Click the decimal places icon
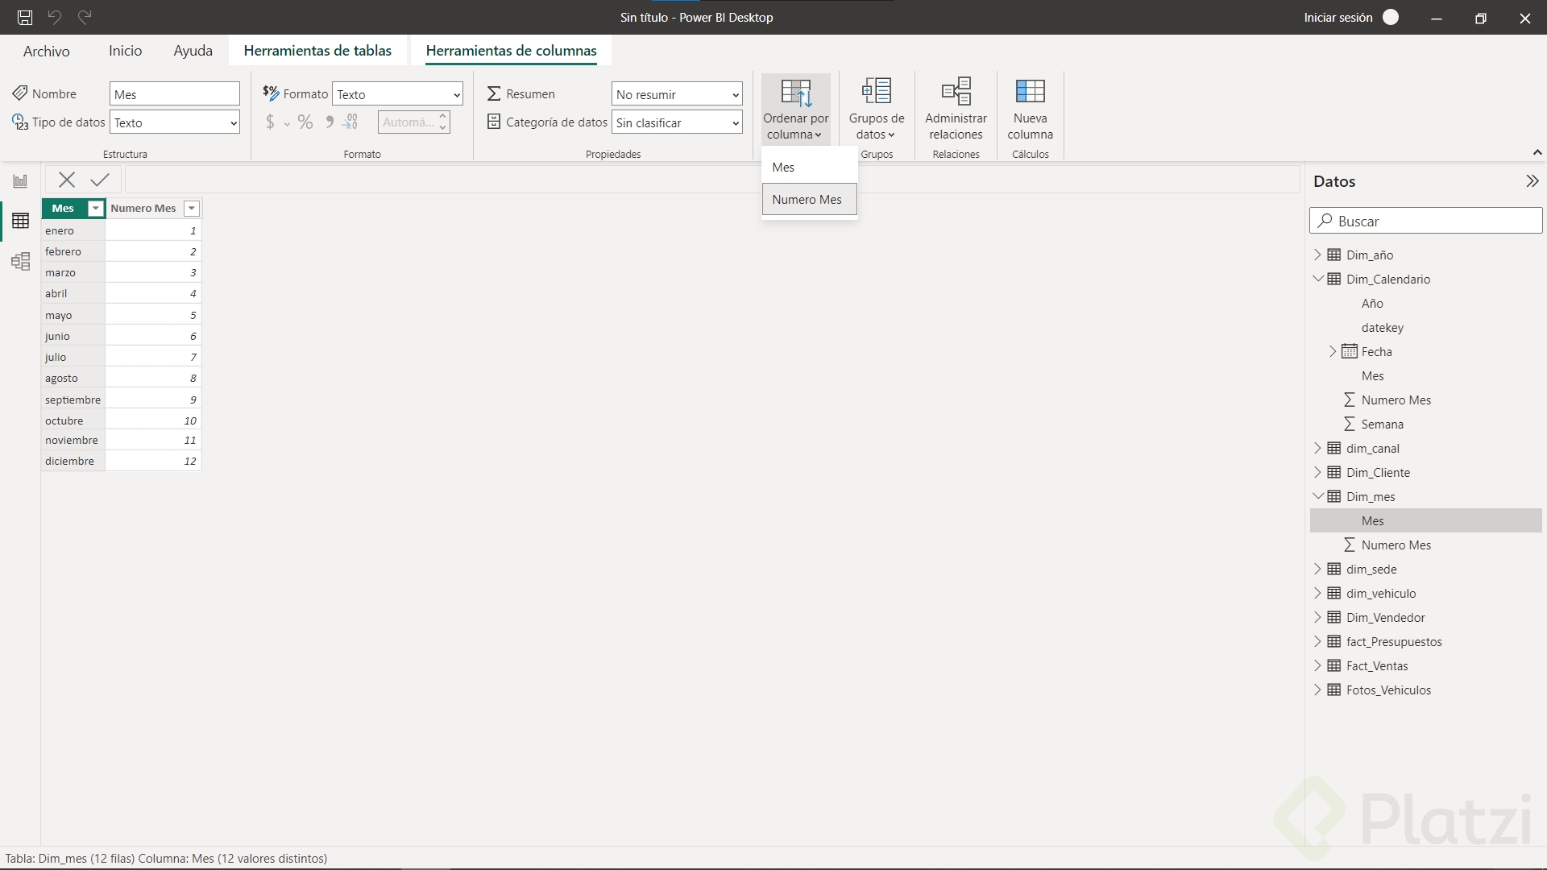Viewport: 1547px width, 870px height. coord(350,122)
